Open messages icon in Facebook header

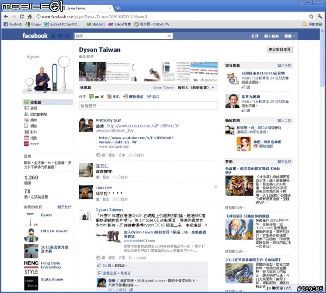tap(60, 36)
